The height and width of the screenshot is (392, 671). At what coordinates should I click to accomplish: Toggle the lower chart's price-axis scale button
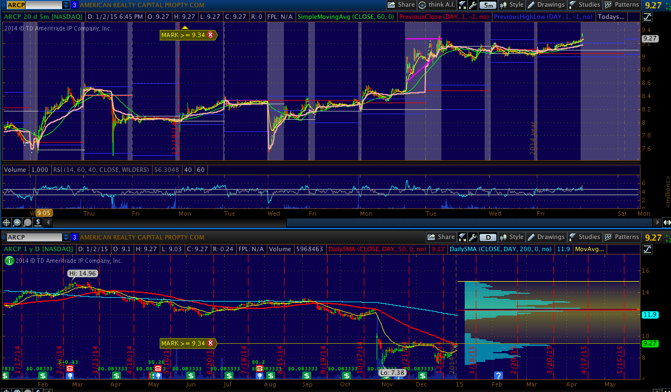[x=648, y=250]
